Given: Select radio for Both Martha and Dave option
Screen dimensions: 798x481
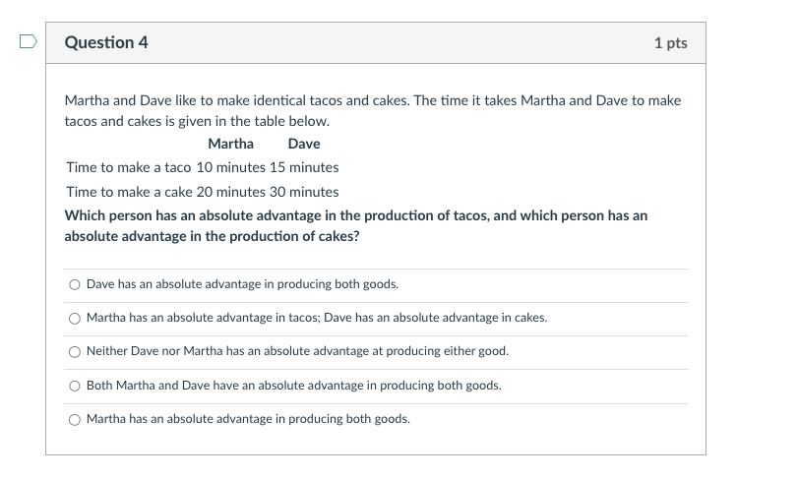Looking at the screenshot, I should pos(75,386).
